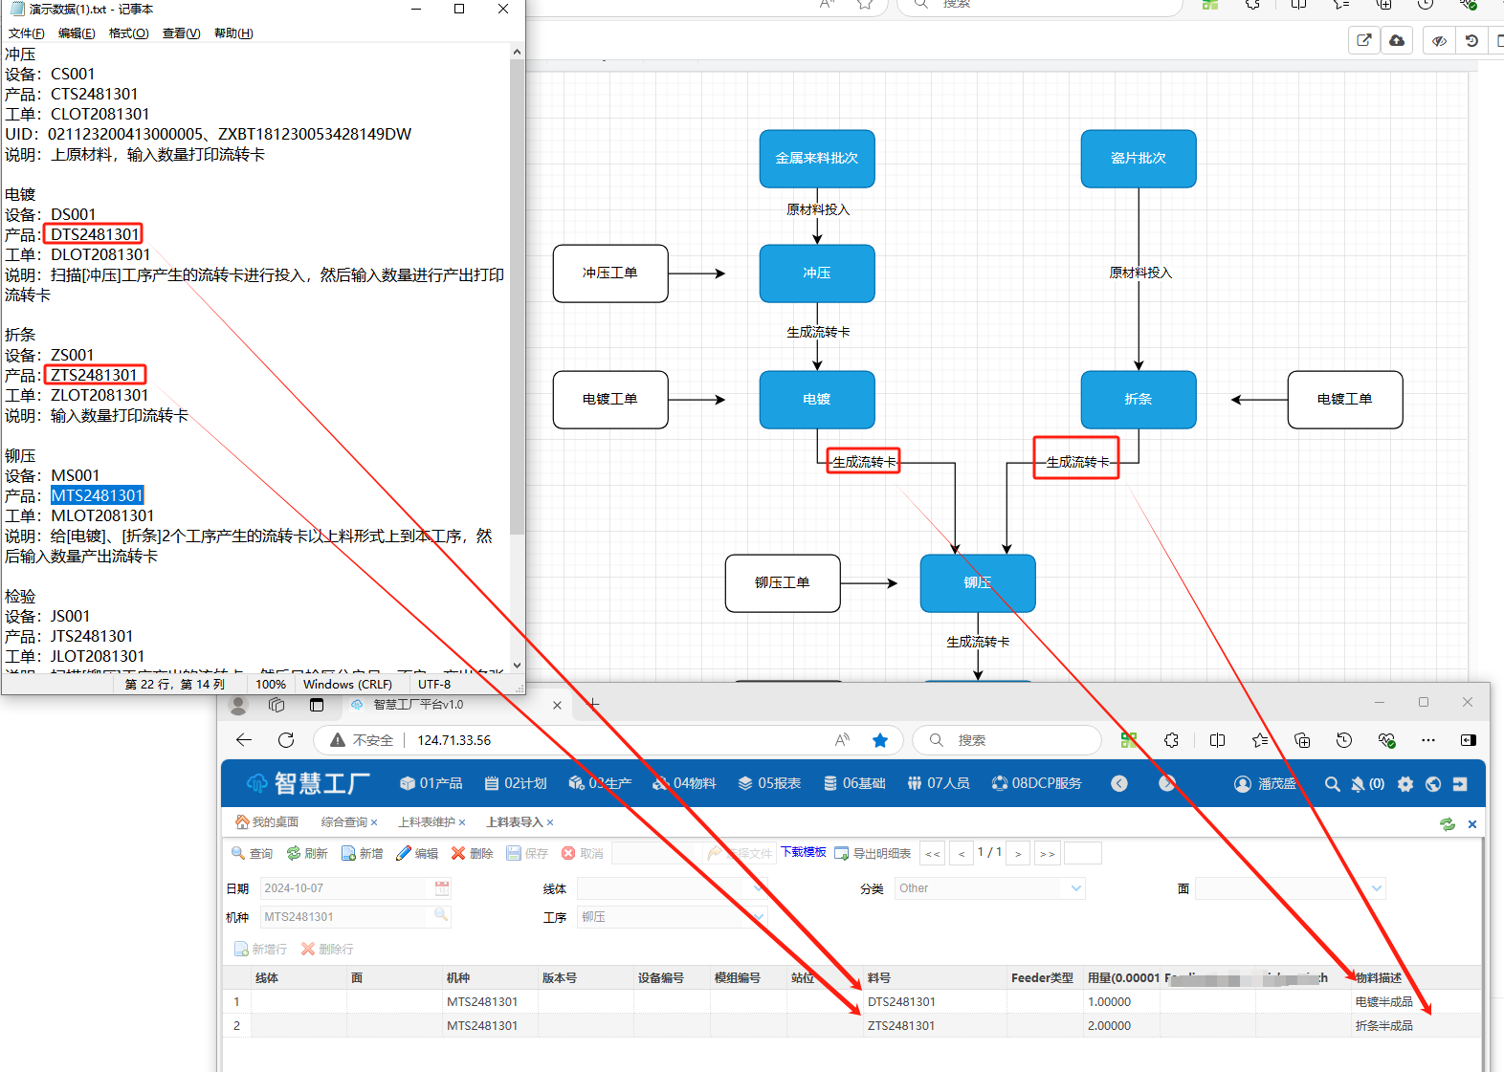Screen dimensions: 1504x1072
Task: Click the magnifier icon in 机种 field
Action: (441, 916)
